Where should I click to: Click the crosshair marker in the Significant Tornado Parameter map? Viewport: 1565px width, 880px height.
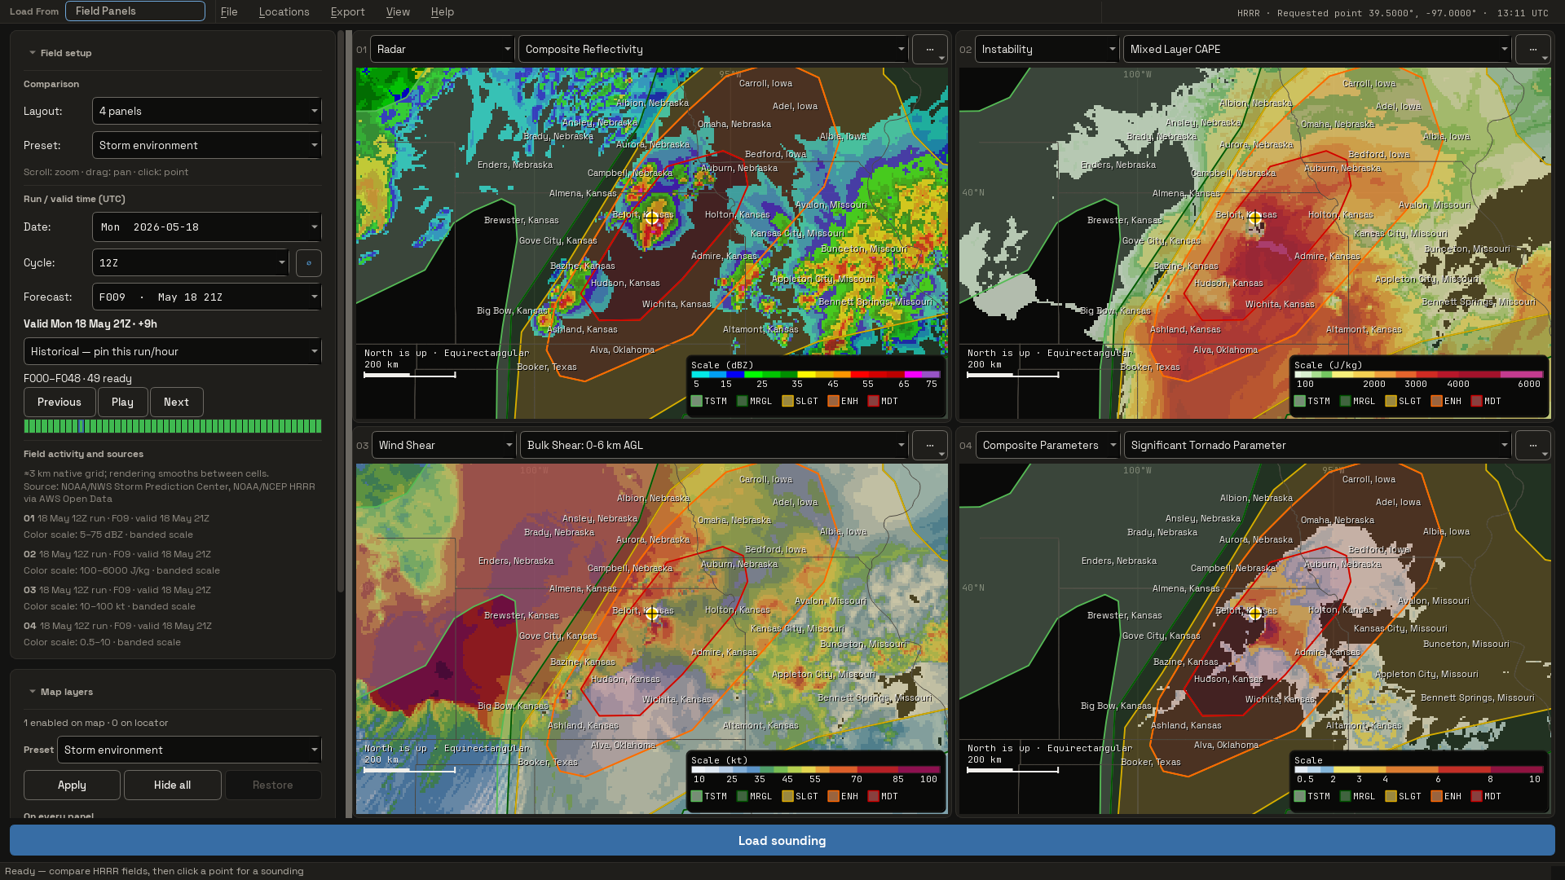(1255, 614)
